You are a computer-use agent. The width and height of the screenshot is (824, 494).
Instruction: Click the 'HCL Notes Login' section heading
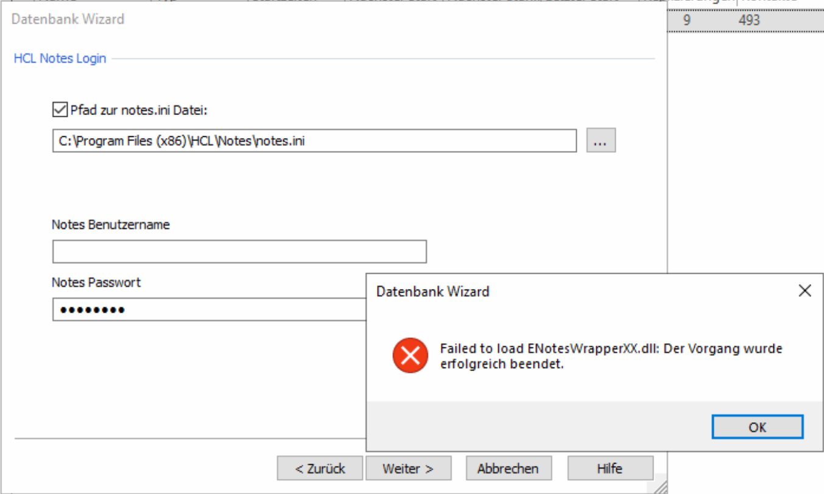click(60, 58)
